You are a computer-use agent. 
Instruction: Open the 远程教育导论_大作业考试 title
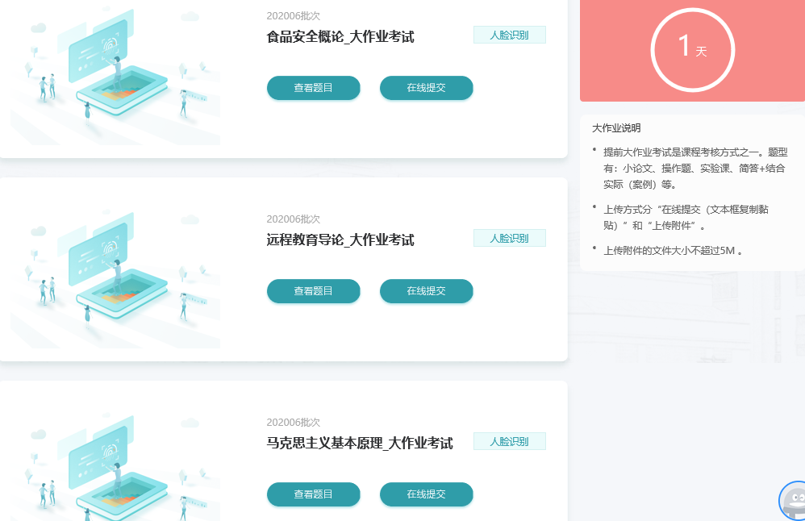tap(340, 240)
